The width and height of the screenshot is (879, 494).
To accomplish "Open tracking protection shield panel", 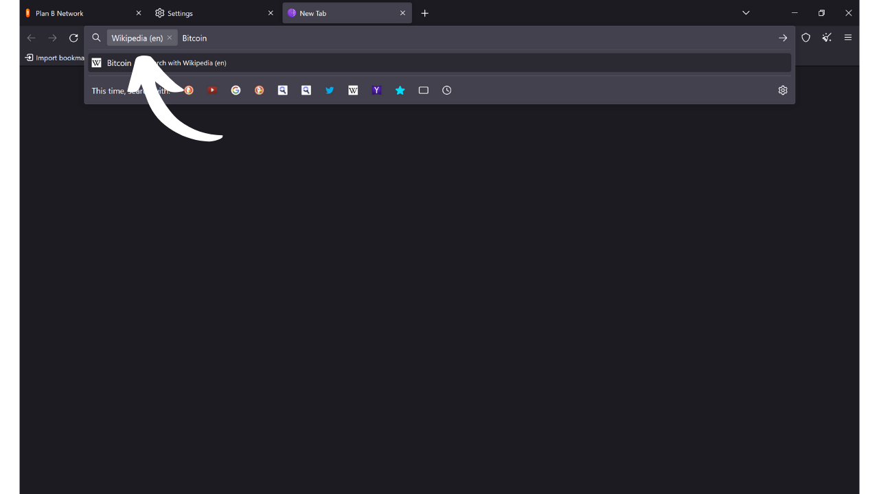I will click(806, 38).
